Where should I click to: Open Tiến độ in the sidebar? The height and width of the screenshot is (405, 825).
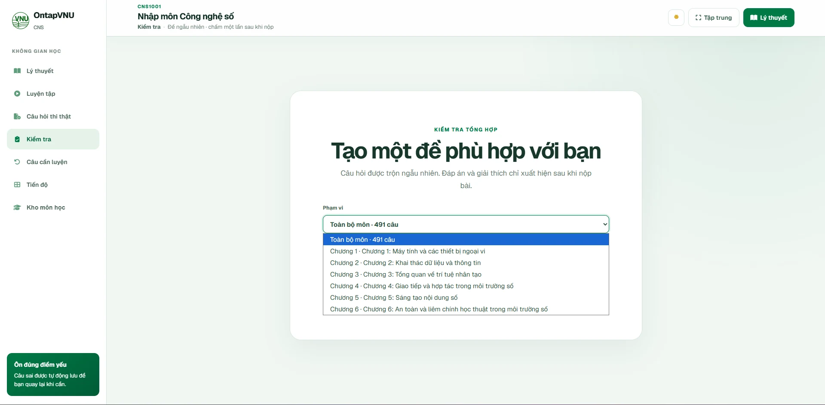click(x=53, y=185)
